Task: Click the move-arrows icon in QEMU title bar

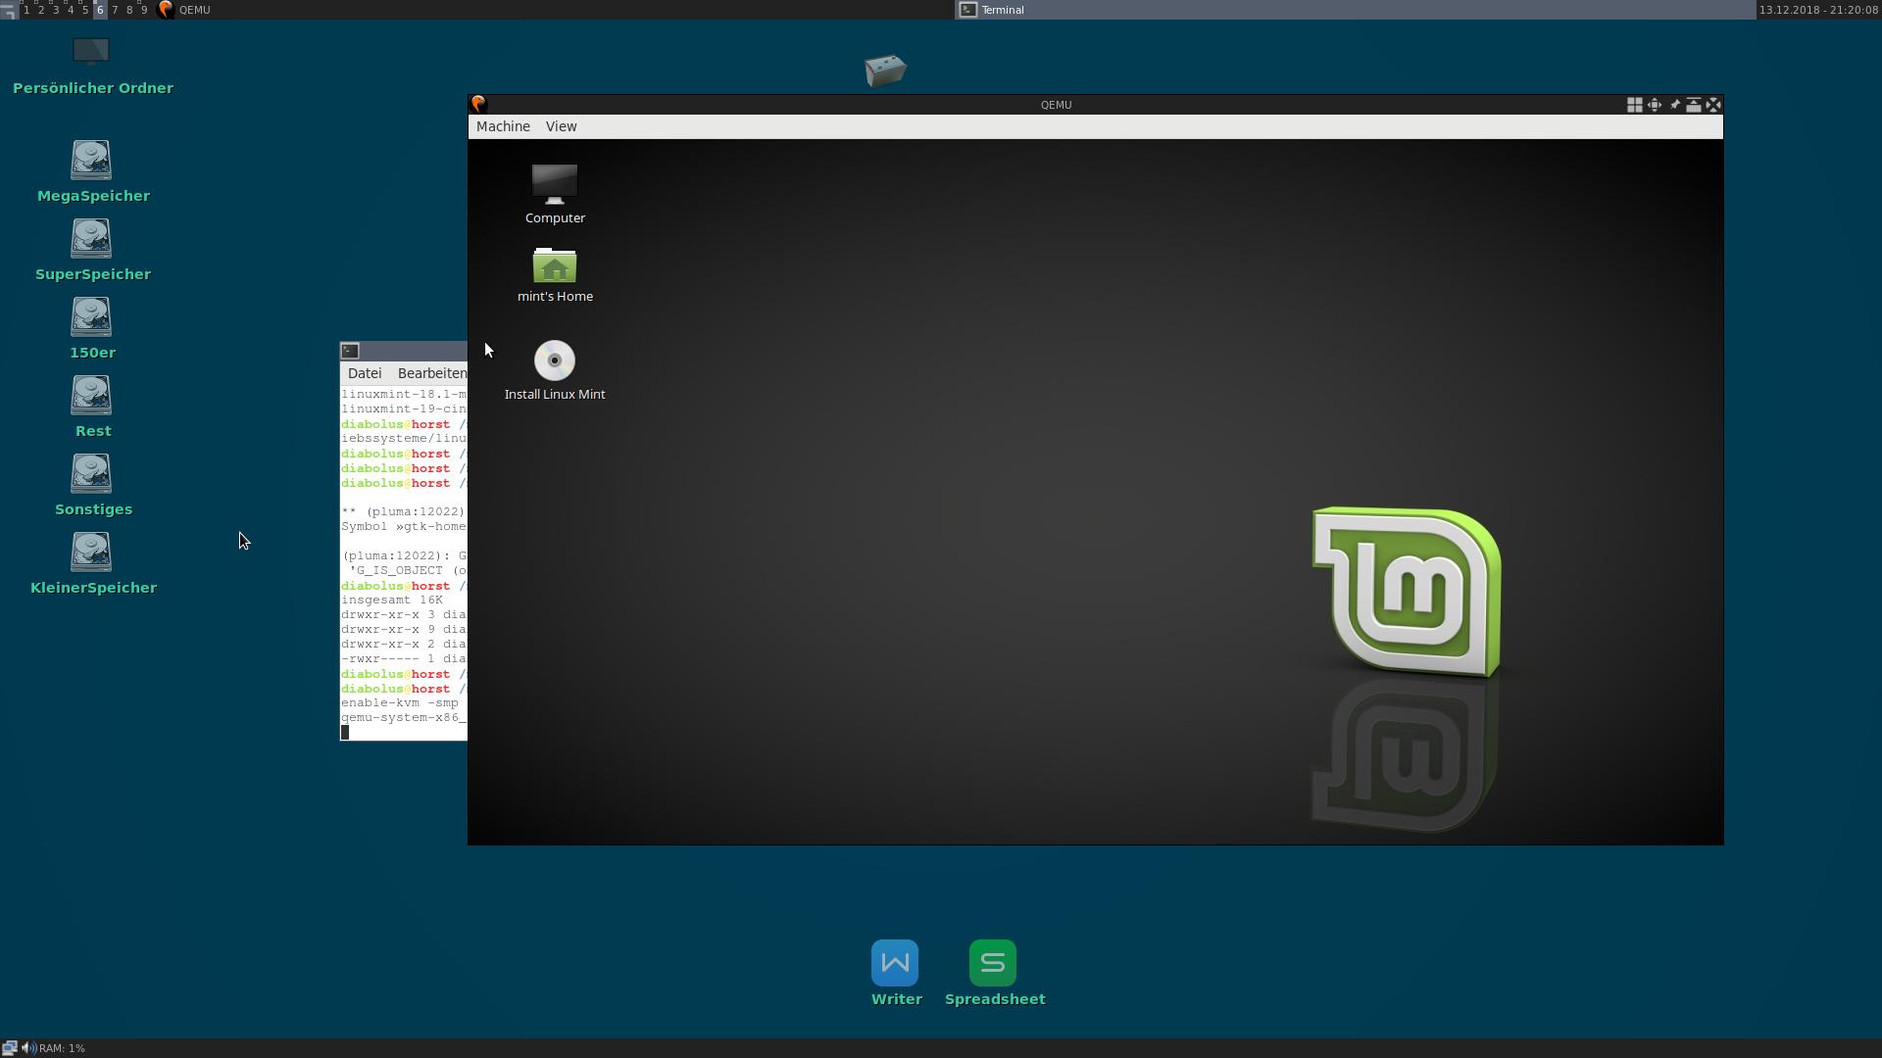Action: pyautogui.click(x=1655, y=105)
